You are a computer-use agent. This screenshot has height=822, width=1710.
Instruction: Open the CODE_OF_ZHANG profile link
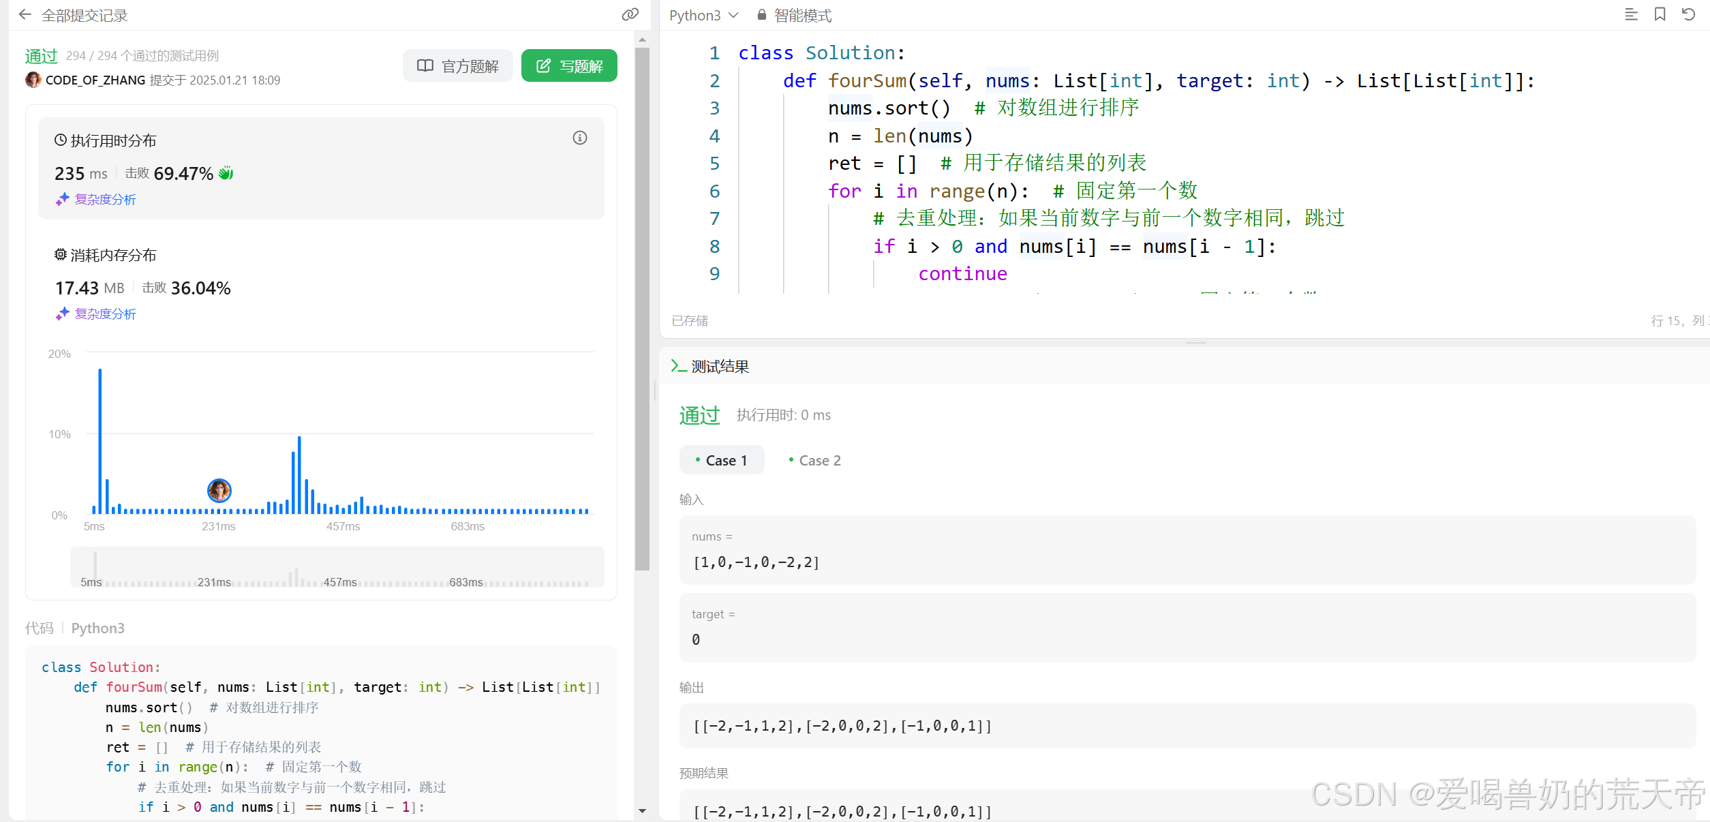pos(95,80)
